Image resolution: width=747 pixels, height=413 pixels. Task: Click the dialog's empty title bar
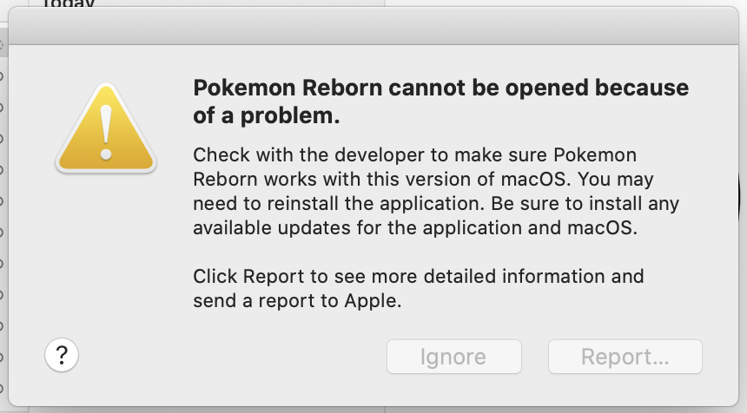coord(373,26)
